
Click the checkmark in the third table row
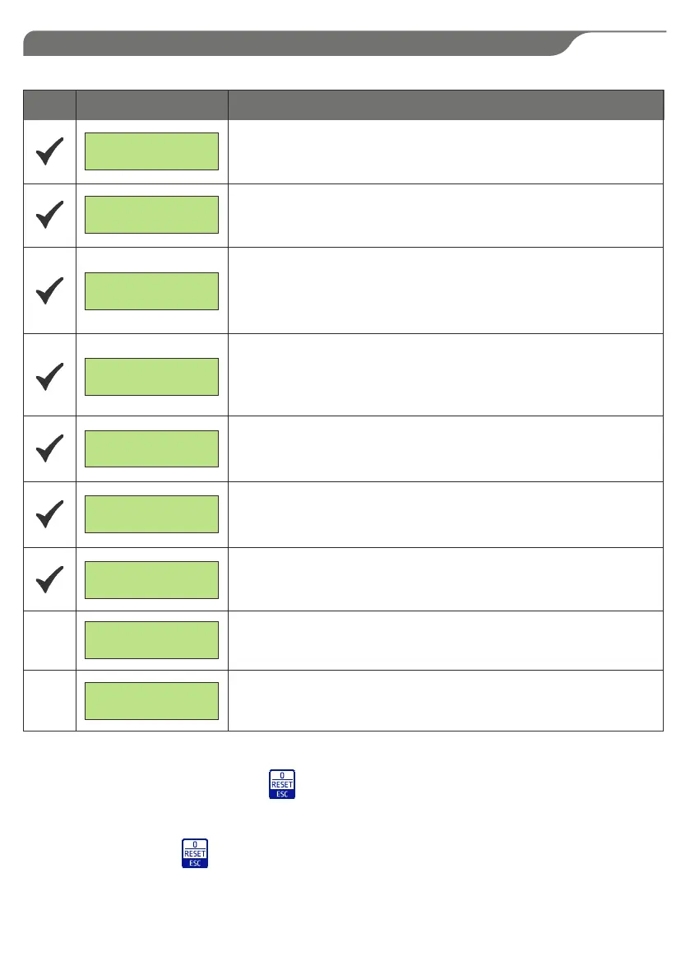[50, 290]
